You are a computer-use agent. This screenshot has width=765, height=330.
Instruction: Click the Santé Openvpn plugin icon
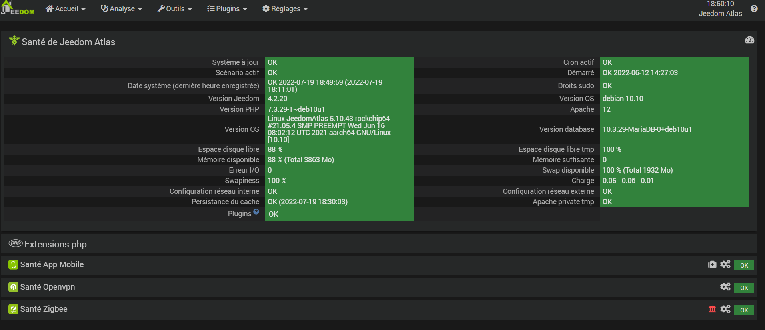click(x=13, y=287)
